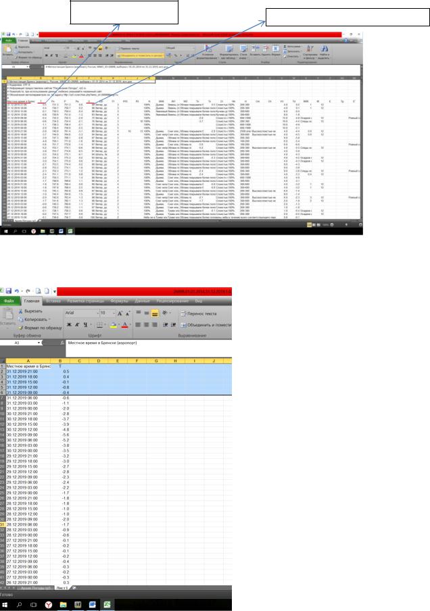Click the A1 name box in lower window
The image size is (430, 611).
(18, 343)
